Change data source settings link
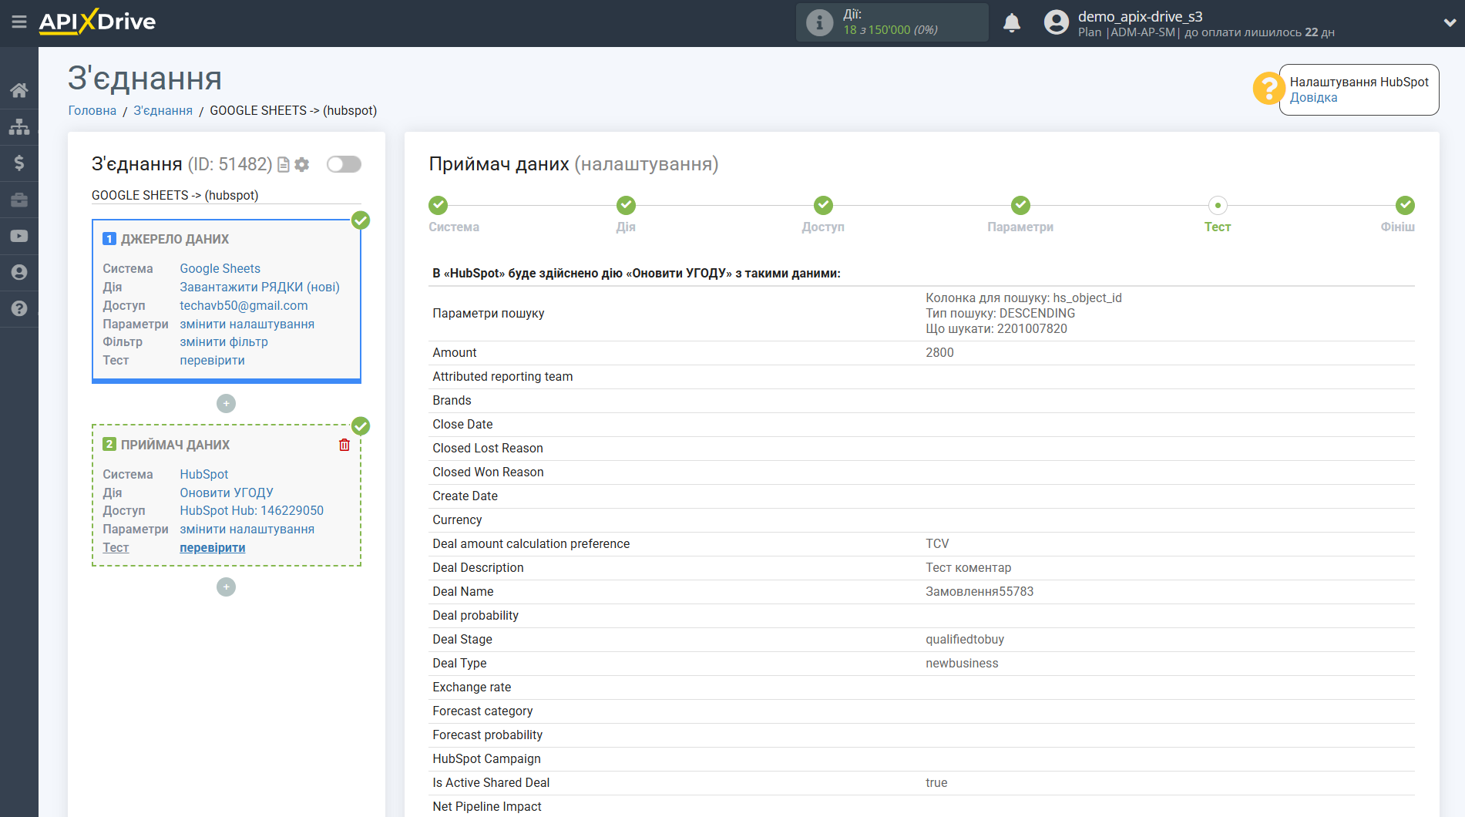This screenshot has height=817, width=1465. click(x=247, y=324)
